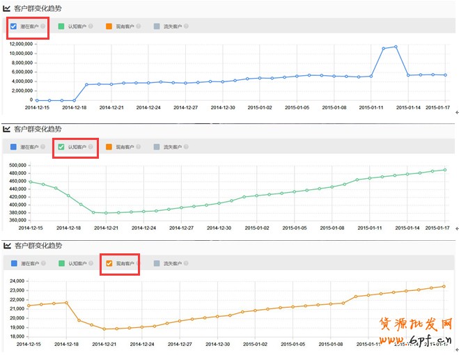Enable orange 现有客户 box in middle chart
The width and height of the screenshot is (459, 355).
pyautogui.click(x=109, y=147)
